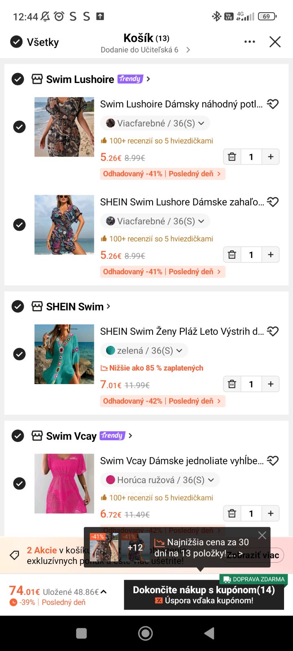Close the cart with X icon
293x651 pixels.
pos(275,42)
